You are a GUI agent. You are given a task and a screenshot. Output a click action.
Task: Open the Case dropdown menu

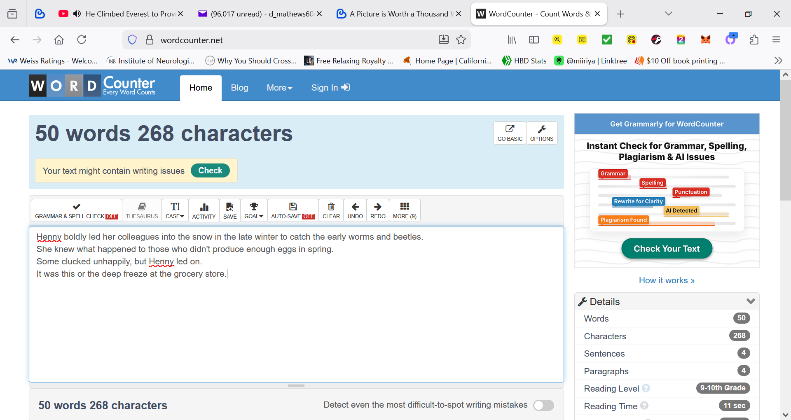pos(175,210)
